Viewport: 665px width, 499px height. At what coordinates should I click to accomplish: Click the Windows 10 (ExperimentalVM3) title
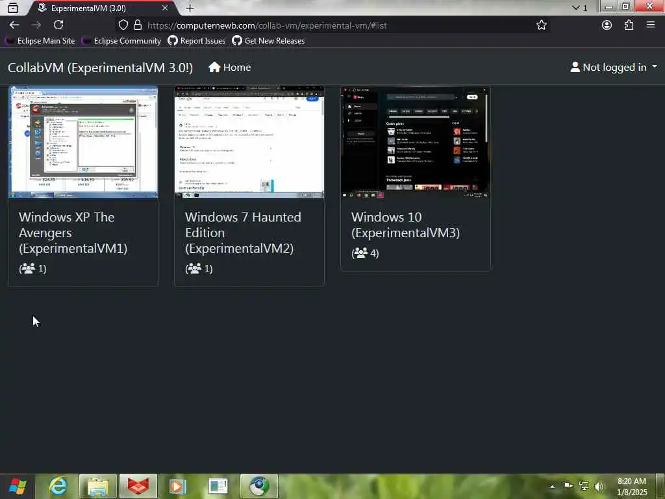point(405,225)
